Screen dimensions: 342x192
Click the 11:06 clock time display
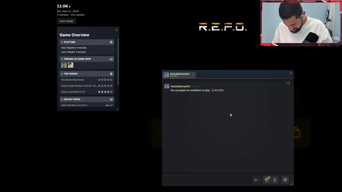pos(64,6)
